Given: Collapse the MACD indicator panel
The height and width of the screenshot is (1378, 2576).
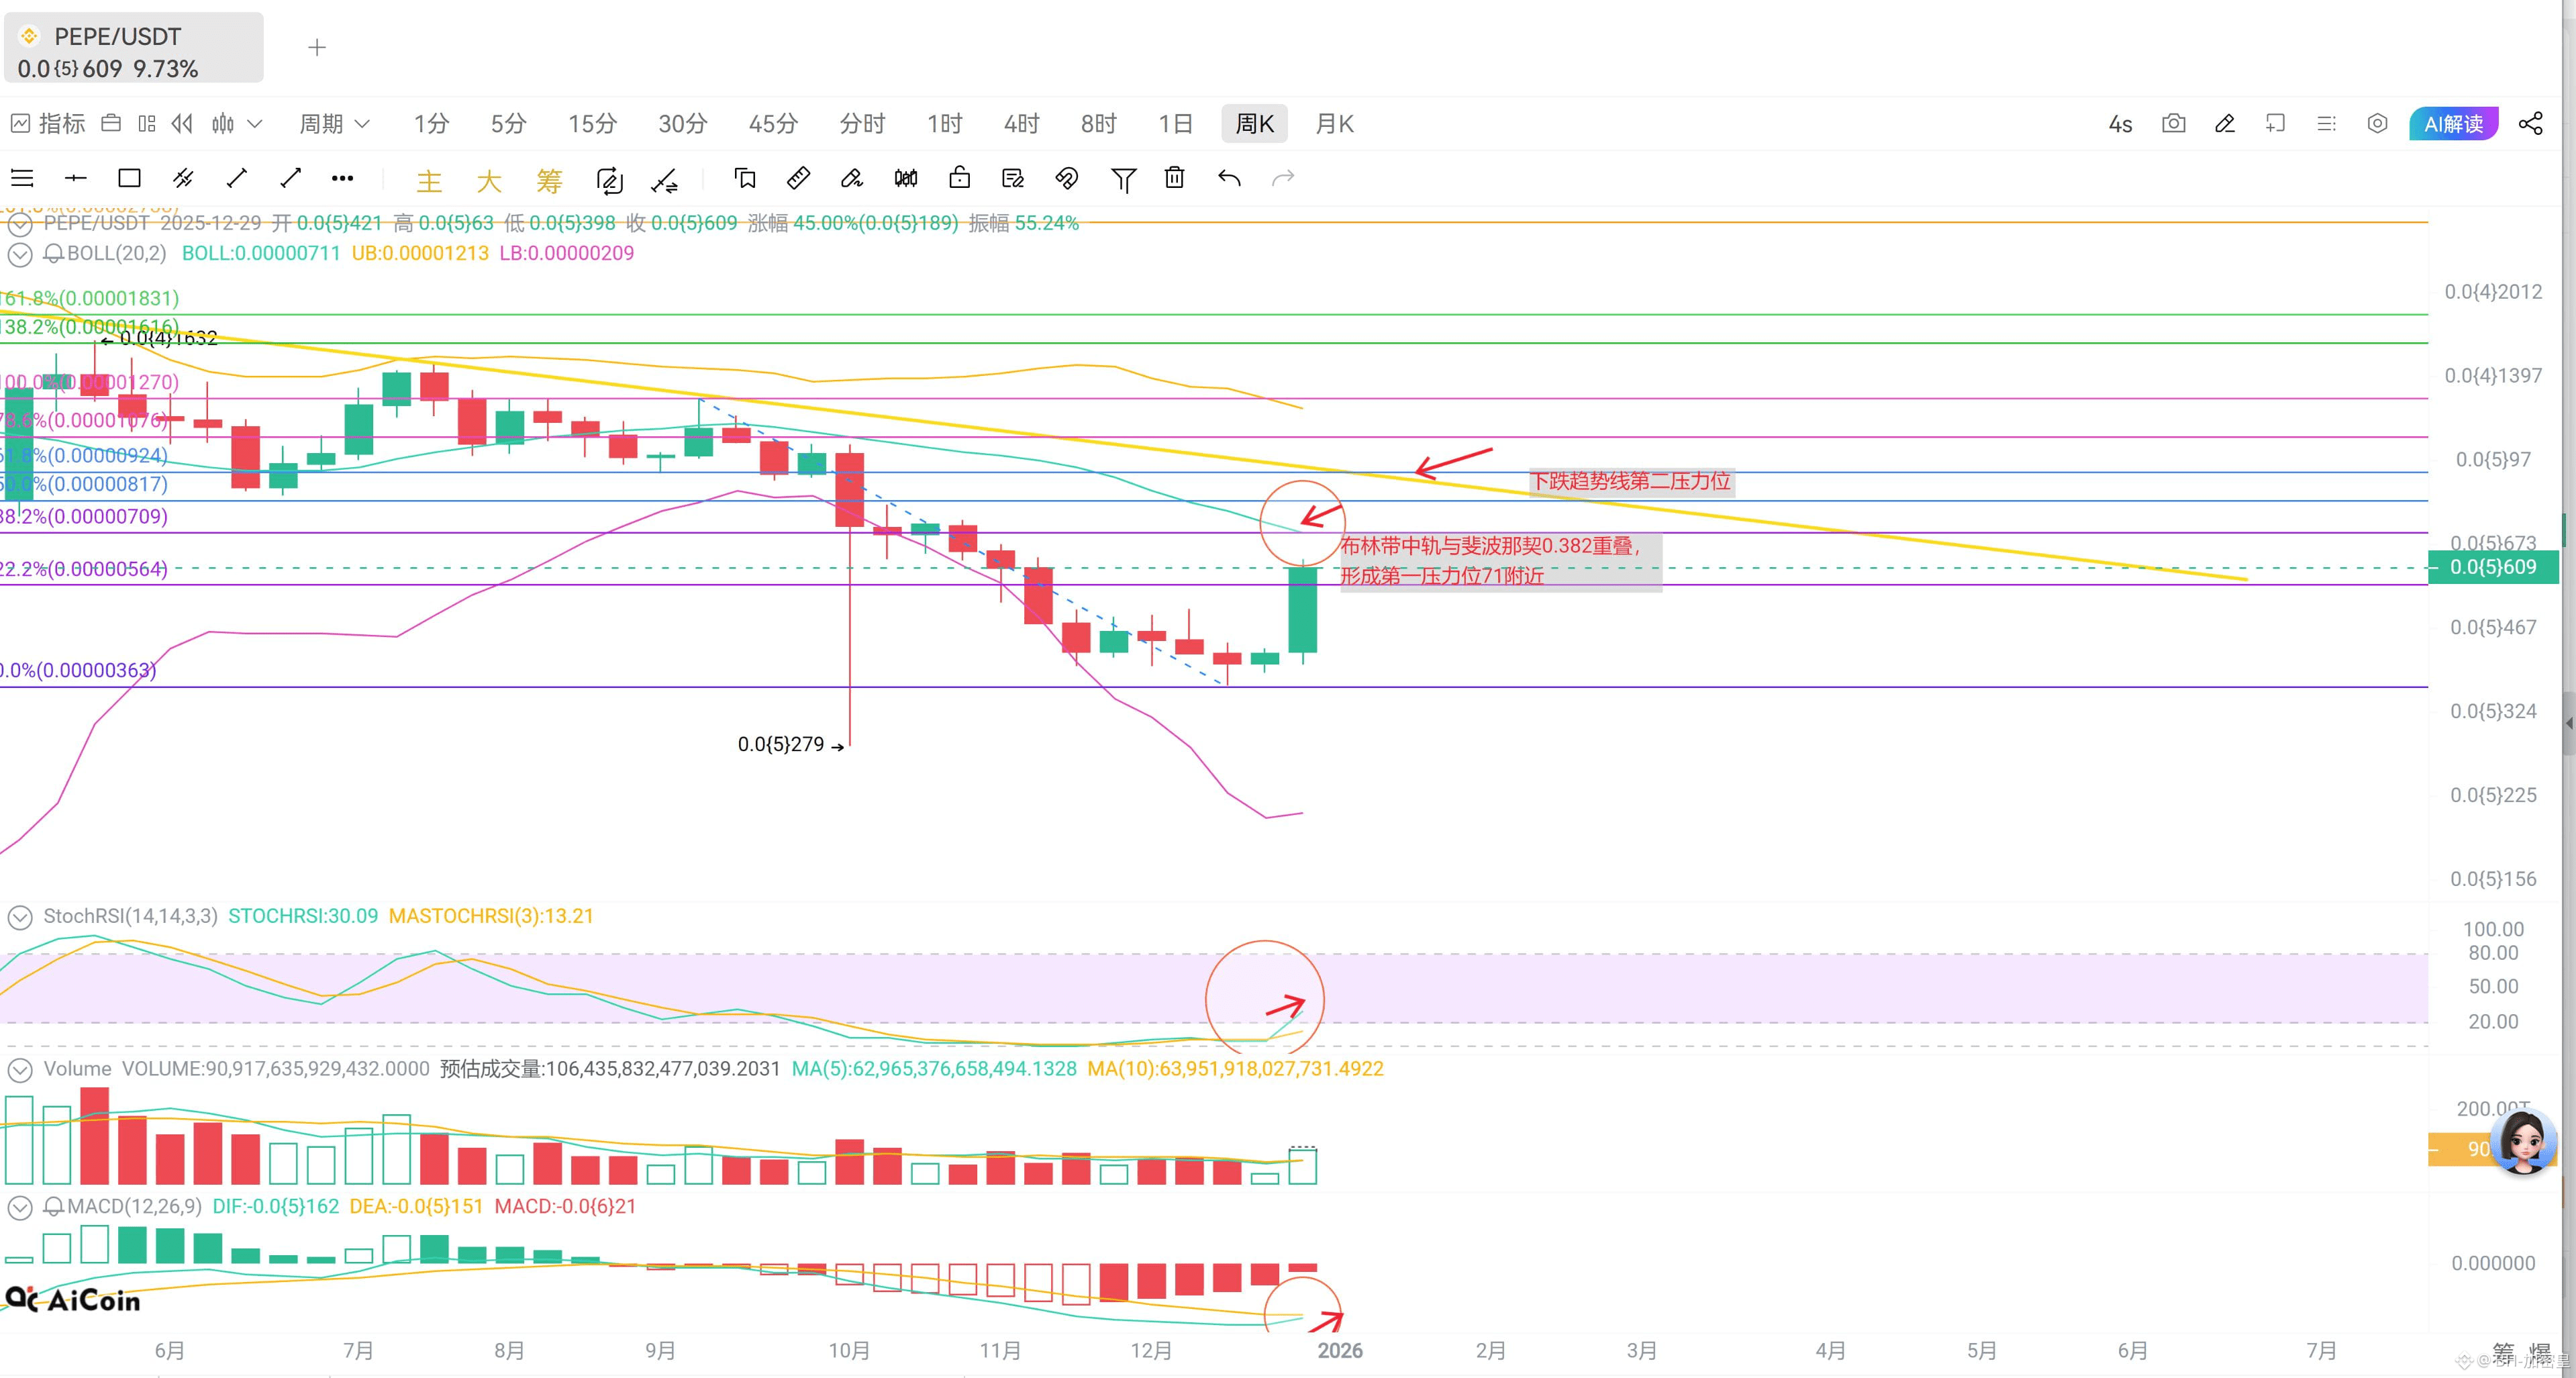Looking at the screenshot, I should [x=20, y=1208].
